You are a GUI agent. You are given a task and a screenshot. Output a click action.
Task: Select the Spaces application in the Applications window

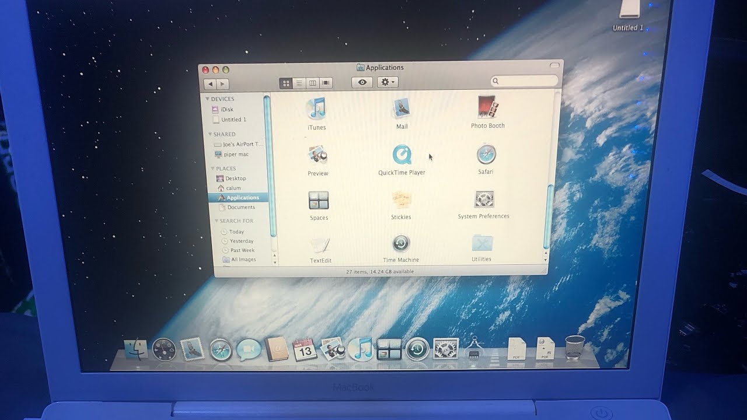(x=319, y=201)
